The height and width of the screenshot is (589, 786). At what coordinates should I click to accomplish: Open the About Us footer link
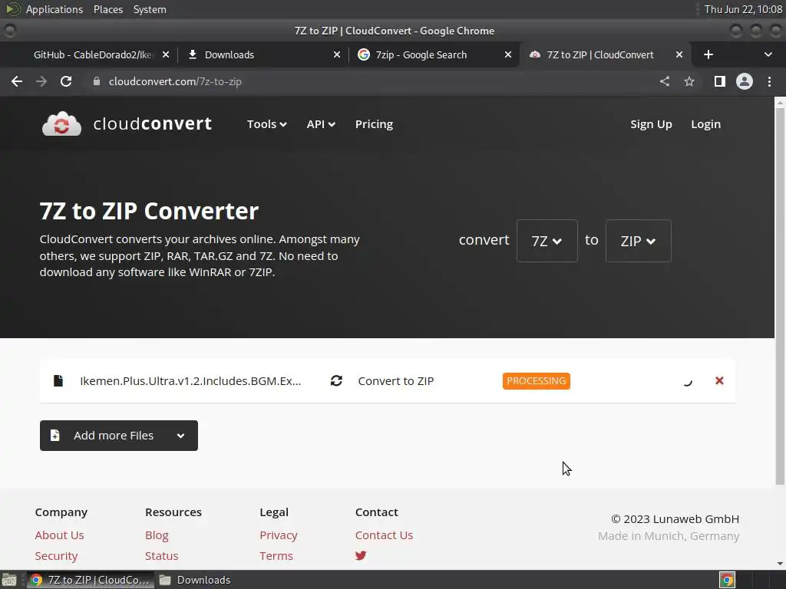(59, 535)
